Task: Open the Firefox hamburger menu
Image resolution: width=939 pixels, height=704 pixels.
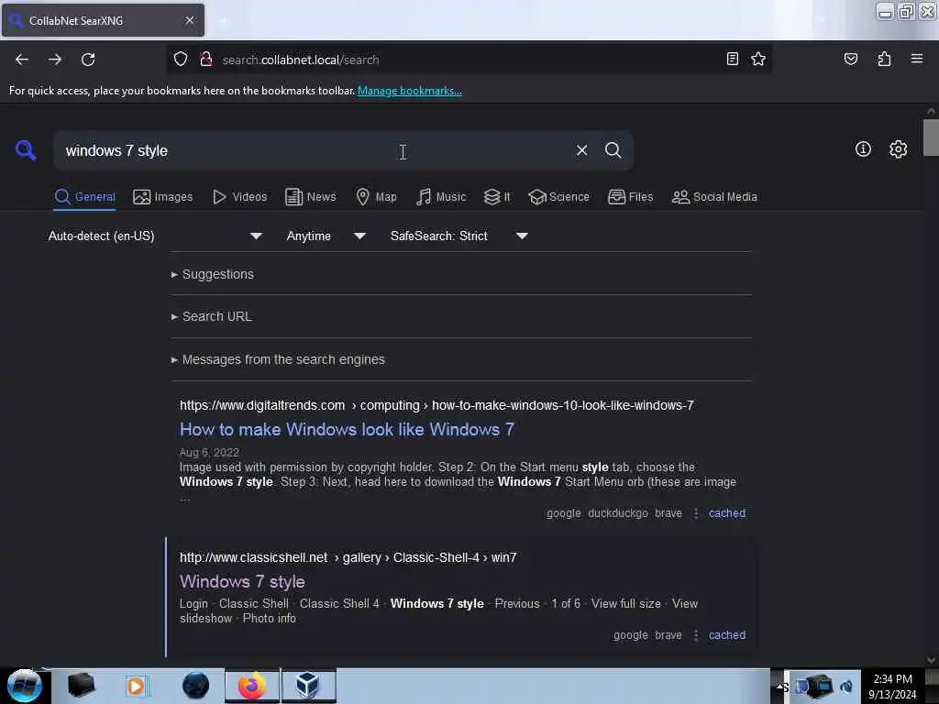Action: (x=916, y=59)
